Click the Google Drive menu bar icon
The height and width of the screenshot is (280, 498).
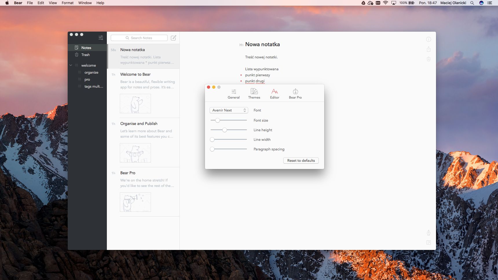click(x=363, y=3)
